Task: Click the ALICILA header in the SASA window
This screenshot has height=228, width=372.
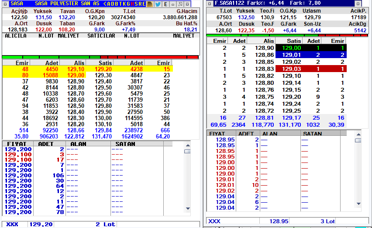Action: coord(16,35)
